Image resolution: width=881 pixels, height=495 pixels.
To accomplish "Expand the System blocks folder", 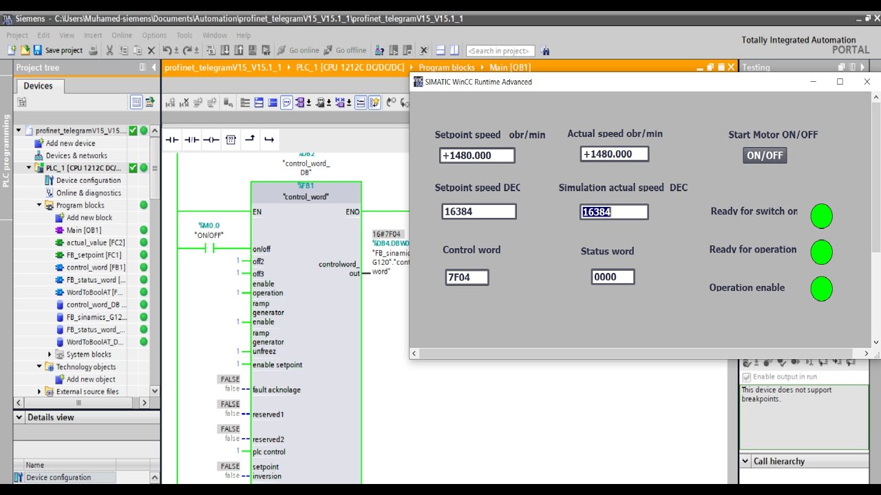I will pyautogui.click(x=50, y=354).
